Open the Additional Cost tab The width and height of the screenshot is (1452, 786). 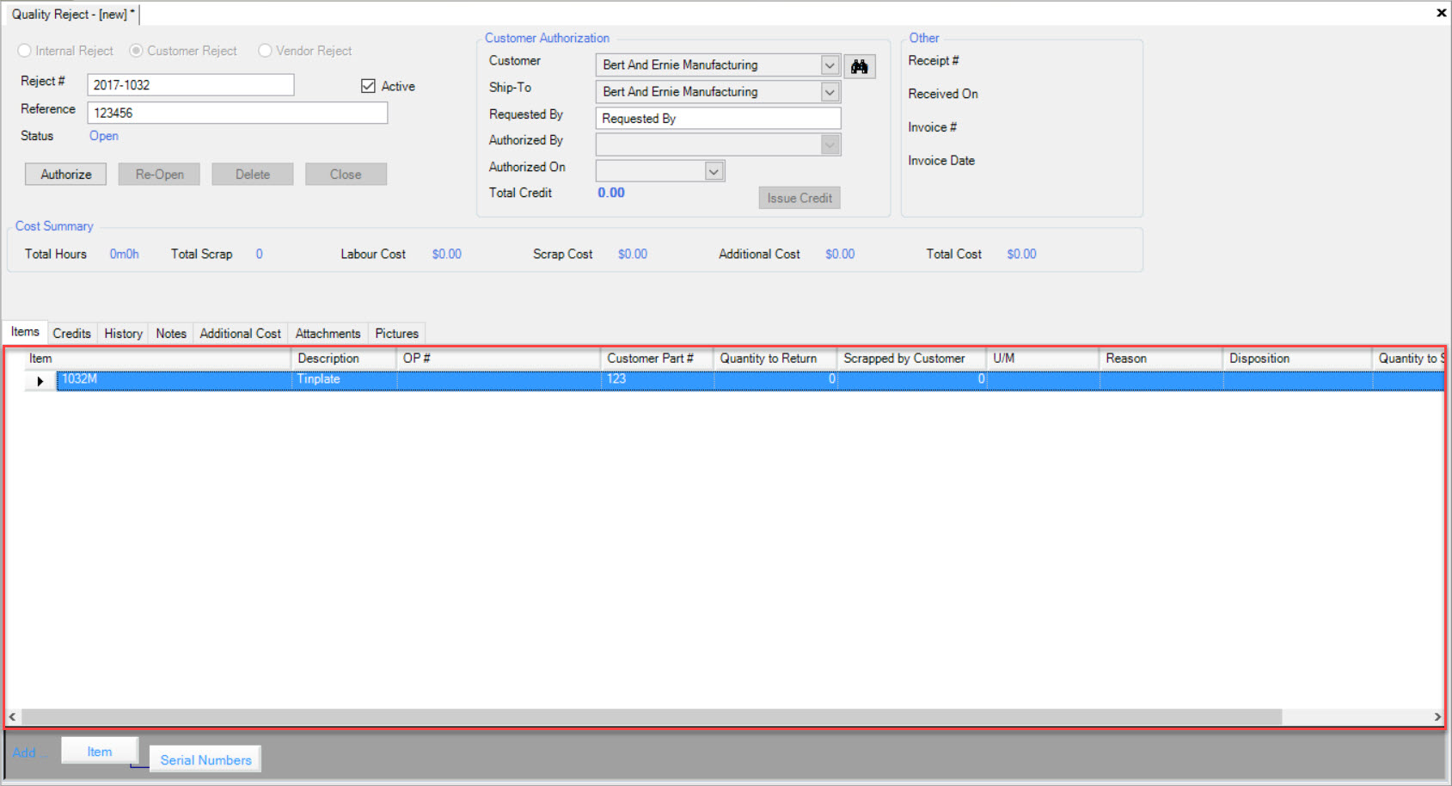(240, 334)
